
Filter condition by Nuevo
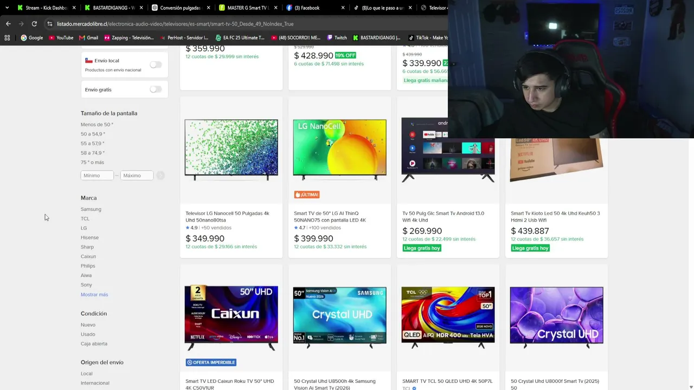tap(88, 325)
